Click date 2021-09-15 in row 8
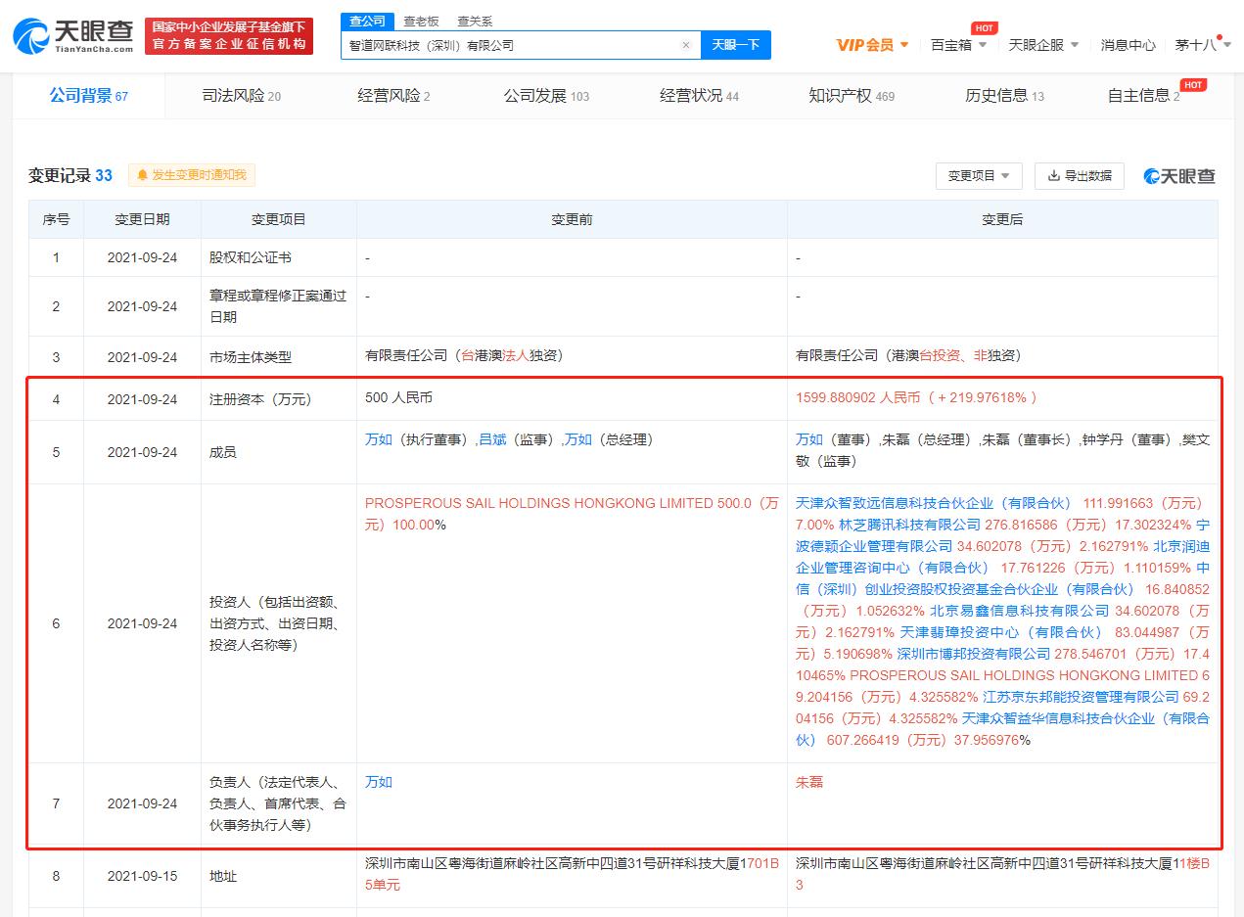This screenshot has height=917, width=1244. pos(142,876)
